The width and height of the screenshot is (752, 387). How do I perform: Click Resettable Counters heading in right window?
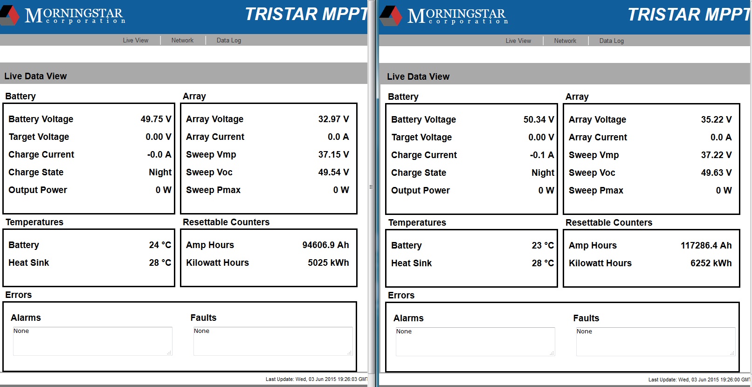tap(609, 222)
